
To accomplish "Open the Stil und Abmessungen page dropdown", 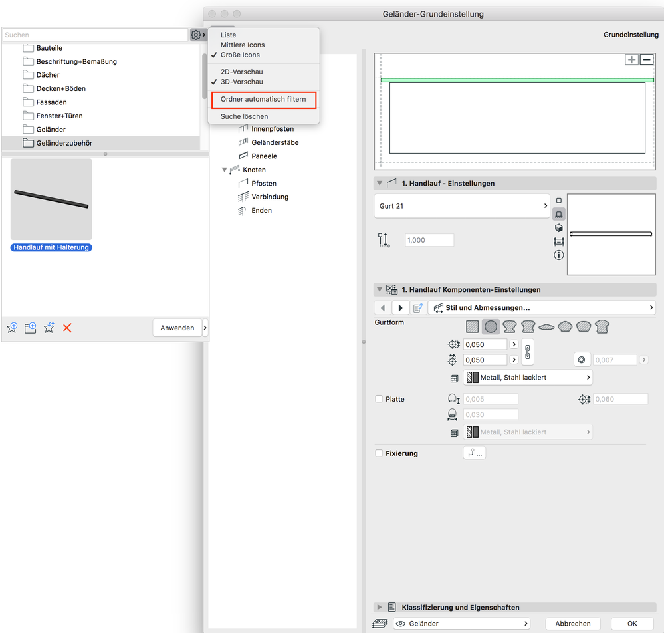I will [x=542, y=308].
